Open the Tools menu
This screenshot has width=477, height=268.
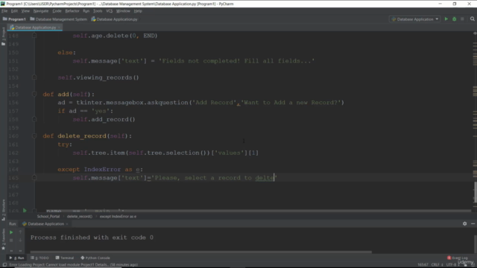98,11
